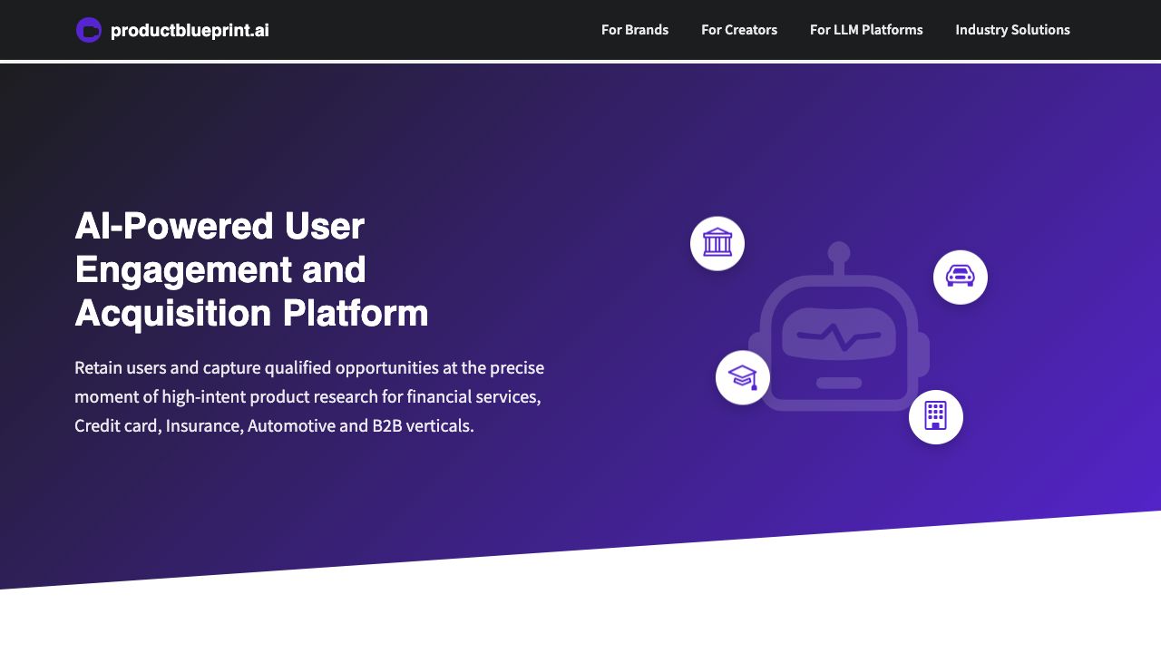Image resolution: width=1161 pixels, height=653 pixels.
Task: Open the Industry Solutions menu
Action: (x=1012, y=30)
